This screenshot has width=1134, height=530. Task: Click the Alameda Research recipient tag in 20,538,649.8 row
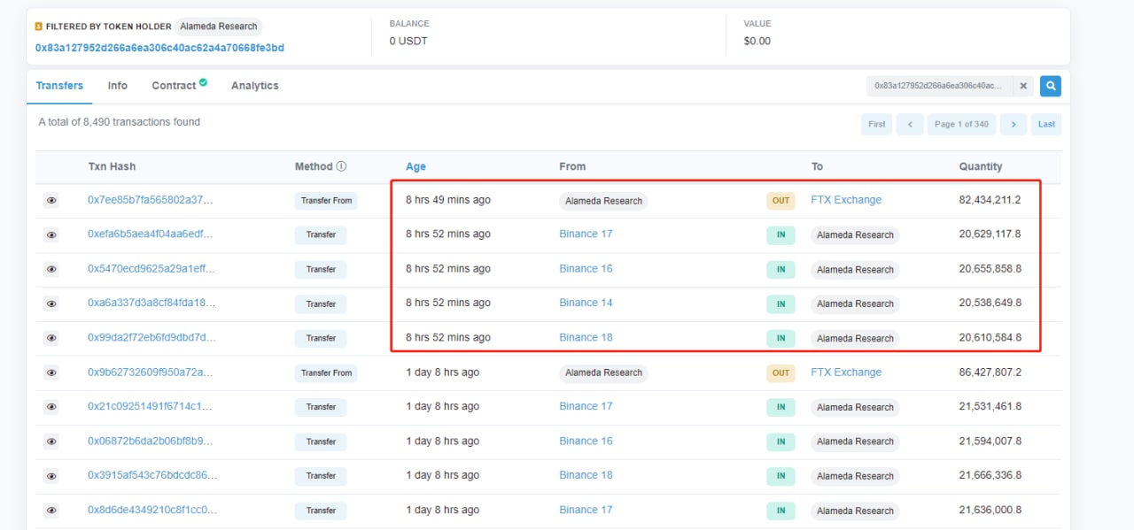coord(855,304)
